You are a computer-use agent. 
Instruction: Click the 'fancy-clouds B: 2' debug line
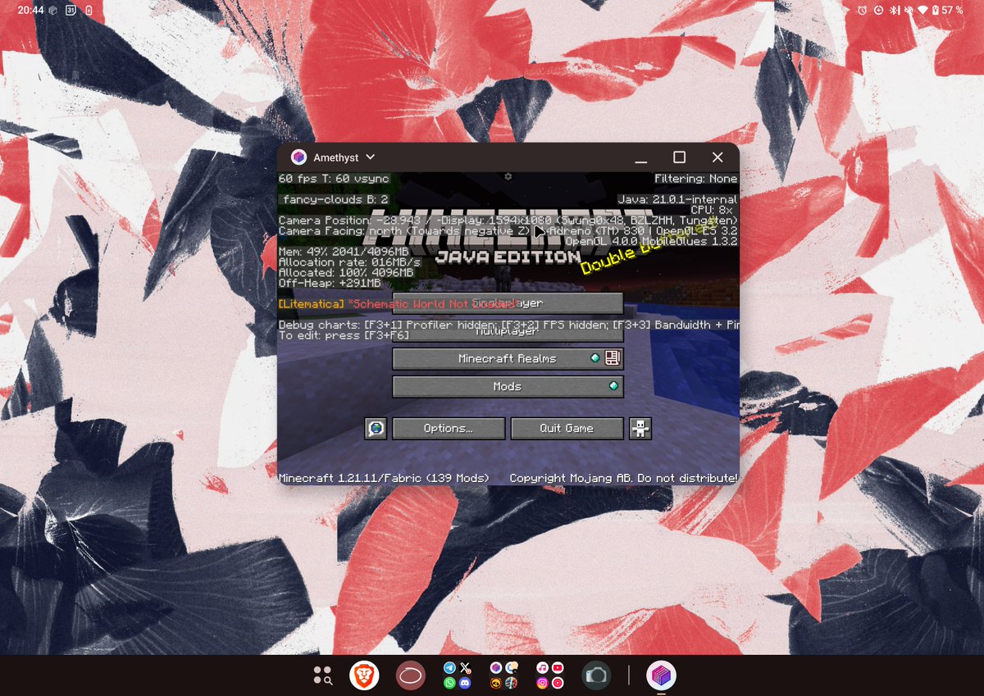tap(335, 199)
